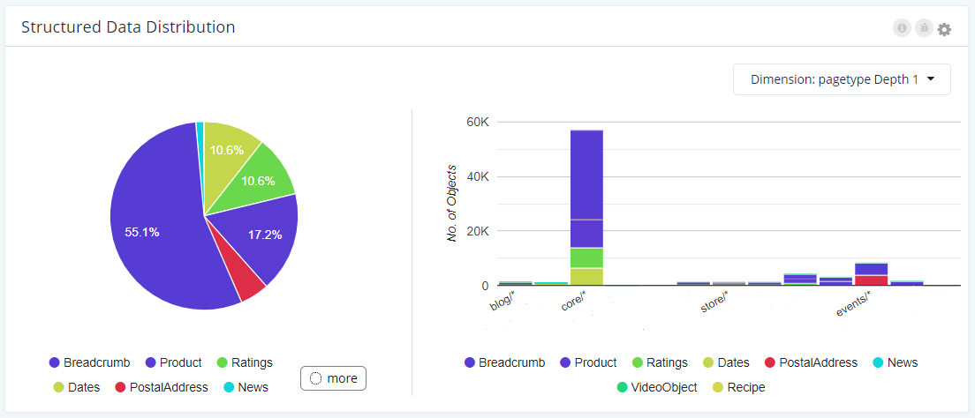Open the settings gear icon
Image resolution: width=975 pixels, height=418 pixels.
945,29
